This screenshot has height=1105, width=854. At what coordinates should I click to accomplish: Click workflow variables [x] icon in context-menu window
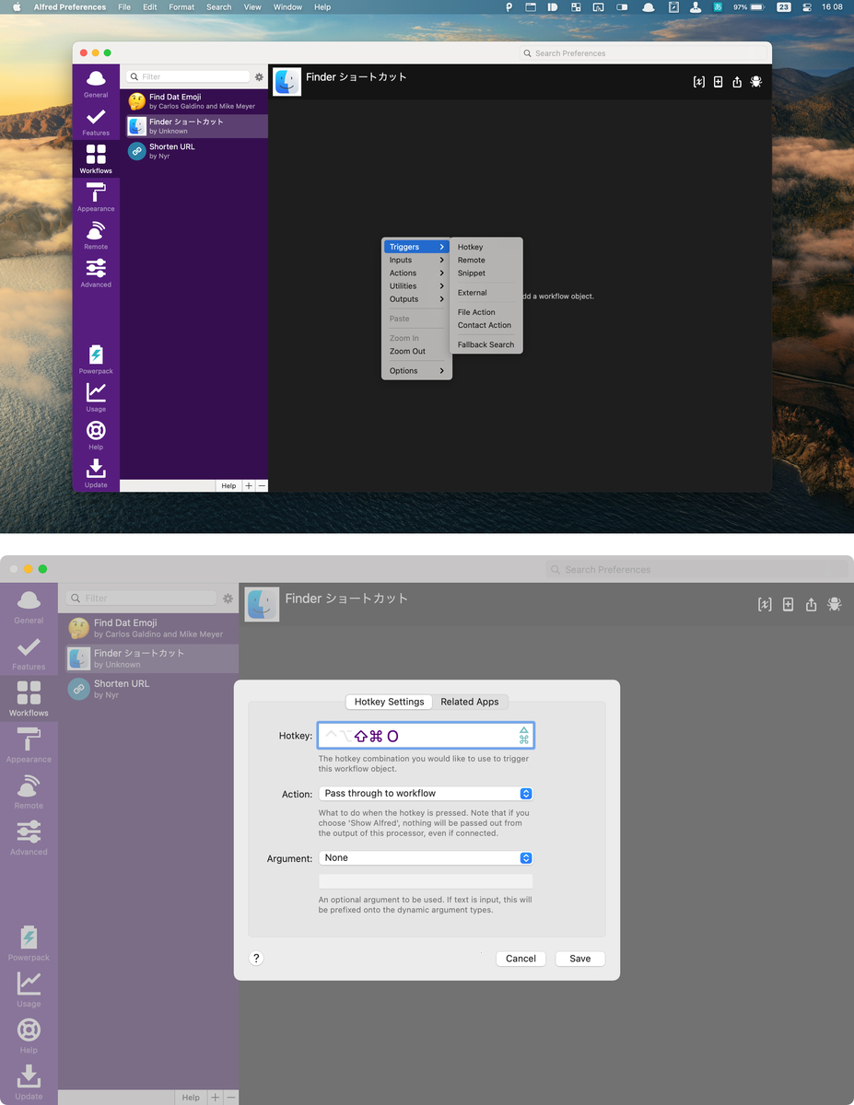[698, 82]
